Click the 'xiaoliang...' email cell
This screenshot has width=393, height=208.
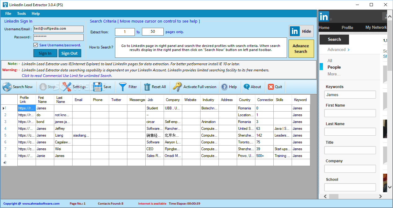click(82, 135)
